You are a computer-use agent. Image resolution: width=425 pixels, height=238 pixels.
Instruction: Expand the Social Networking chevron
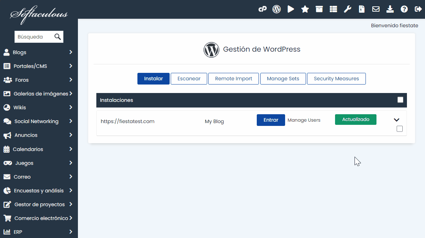(x=71, y=121)
